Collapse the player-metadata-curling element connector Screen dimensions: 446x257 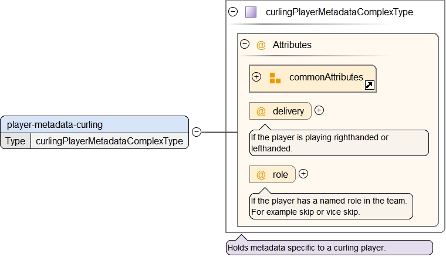click(x=197, y=132)
